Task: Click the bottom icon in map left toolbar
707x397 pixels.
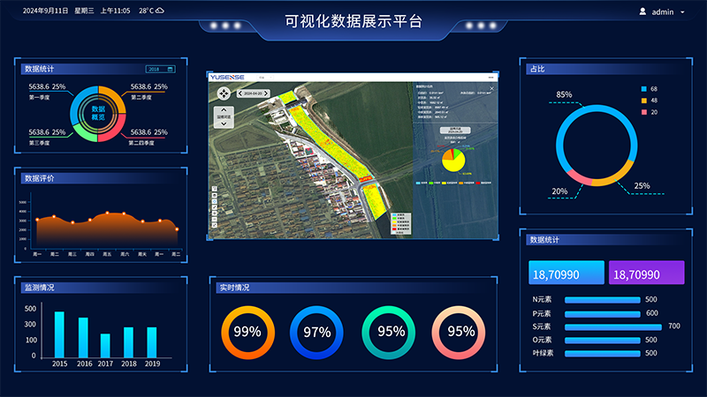Action: point(214,225)
